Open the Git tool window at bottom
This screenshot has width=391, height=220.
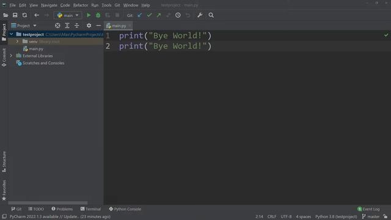(x=16, y=209)
